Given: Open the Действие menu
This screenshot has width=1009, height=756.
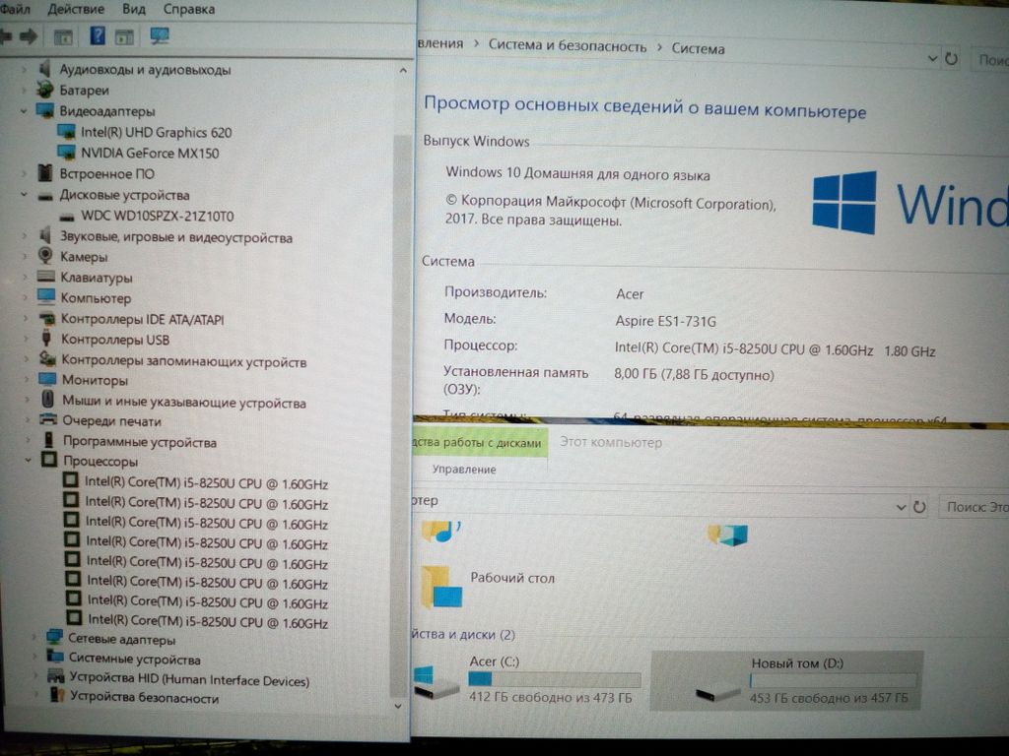Looking at the screenshot, I should (75, 9).
